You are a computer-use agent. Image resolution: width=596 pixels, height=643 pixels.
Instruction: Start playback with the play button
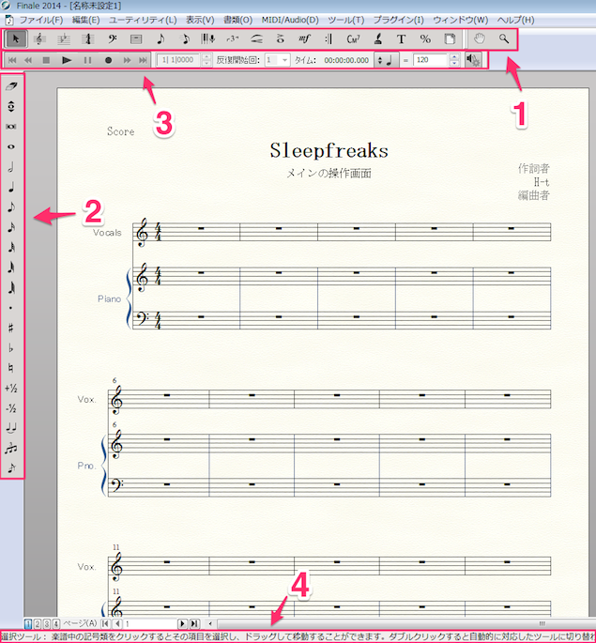(67, 60)
